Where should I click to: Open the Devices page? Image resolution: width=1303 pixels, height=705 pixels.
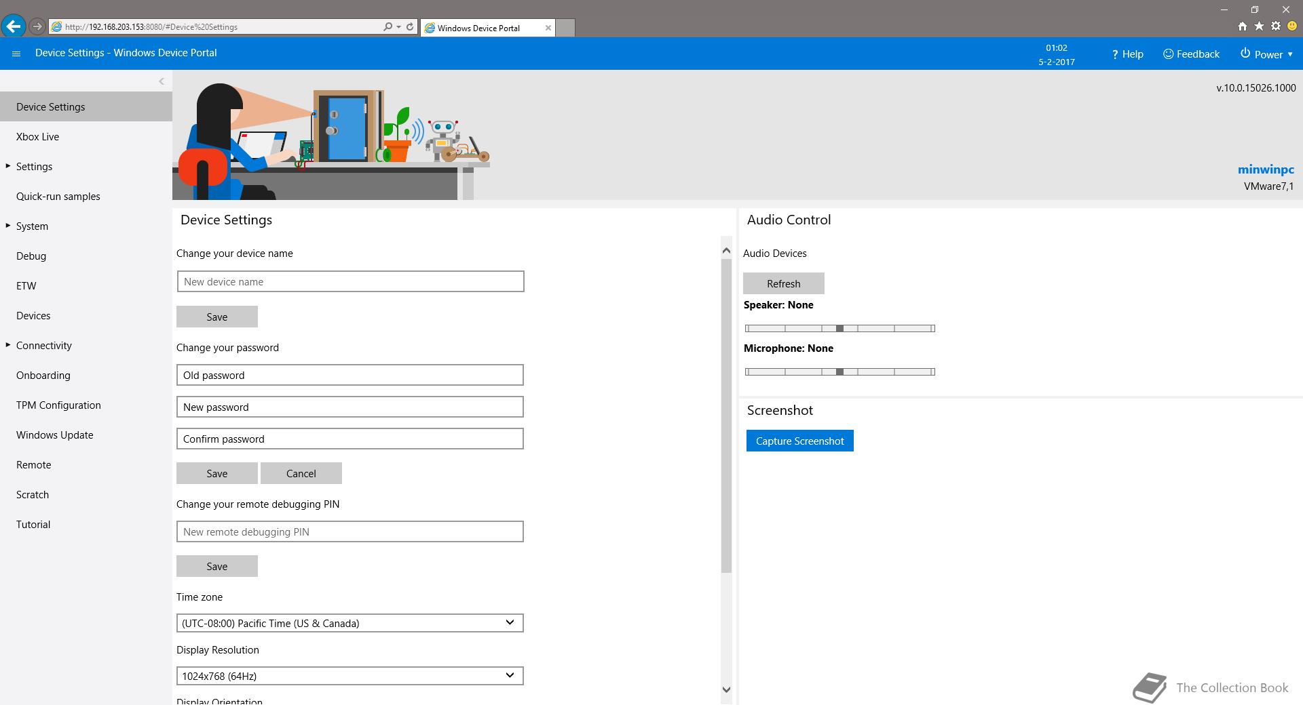[x=33, y=315]
